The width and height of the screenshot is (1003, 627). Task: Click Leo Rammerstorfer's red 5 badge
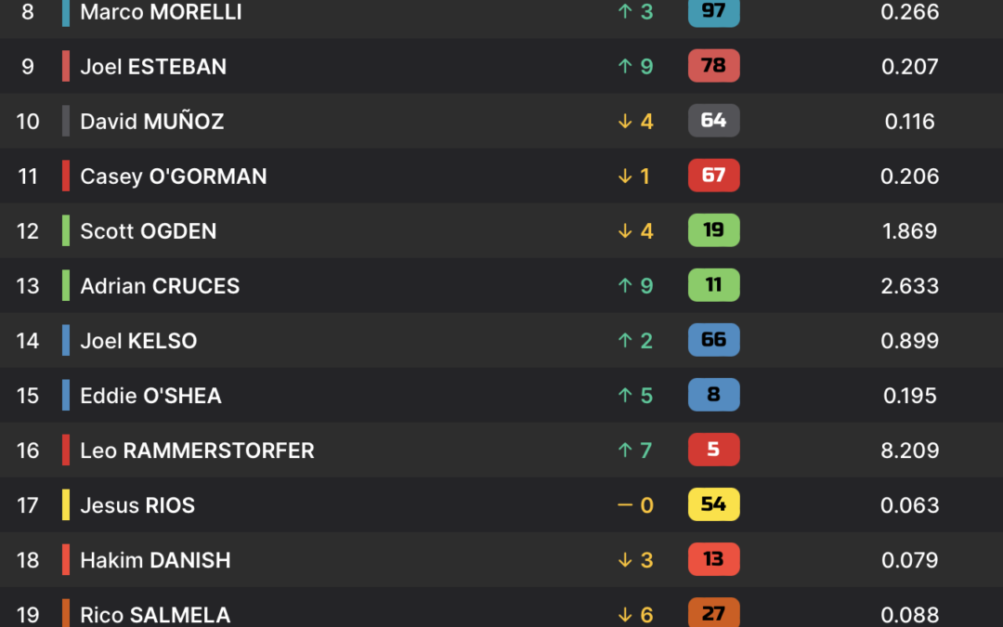(713, 451)
